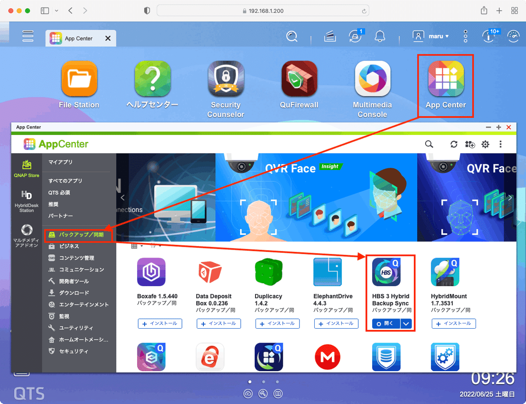Viewport: 526px width, 404px height.
Task: Open the grid view mode dropdown
Action: (x=137, y=246)
